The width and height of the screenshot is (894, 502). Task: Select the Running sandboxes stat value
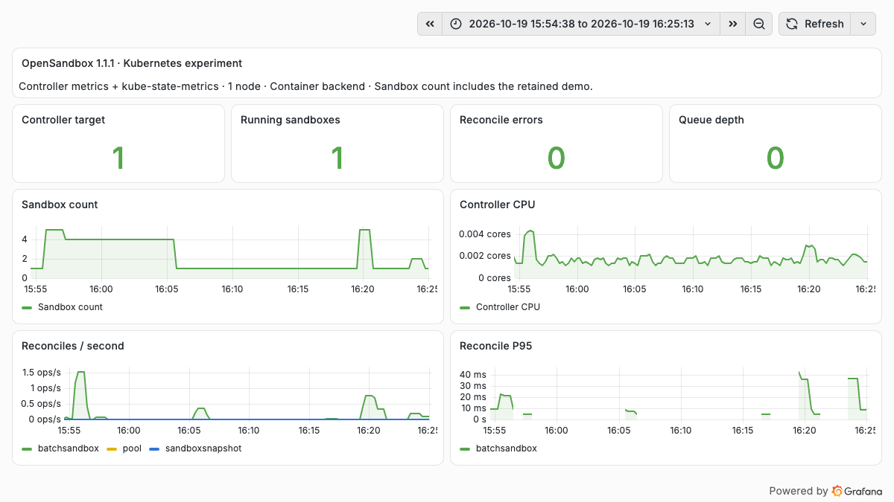[337, 158]
